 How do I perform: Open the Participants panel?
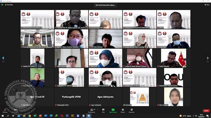point(92,110)
